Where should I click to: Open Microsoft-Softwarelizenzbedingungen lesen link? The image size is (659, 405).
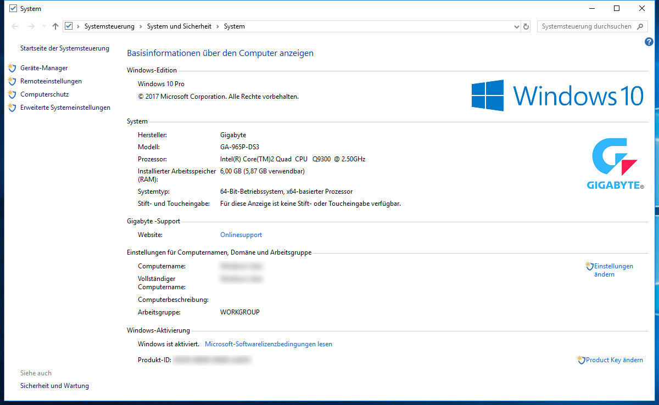pos(269,344)
